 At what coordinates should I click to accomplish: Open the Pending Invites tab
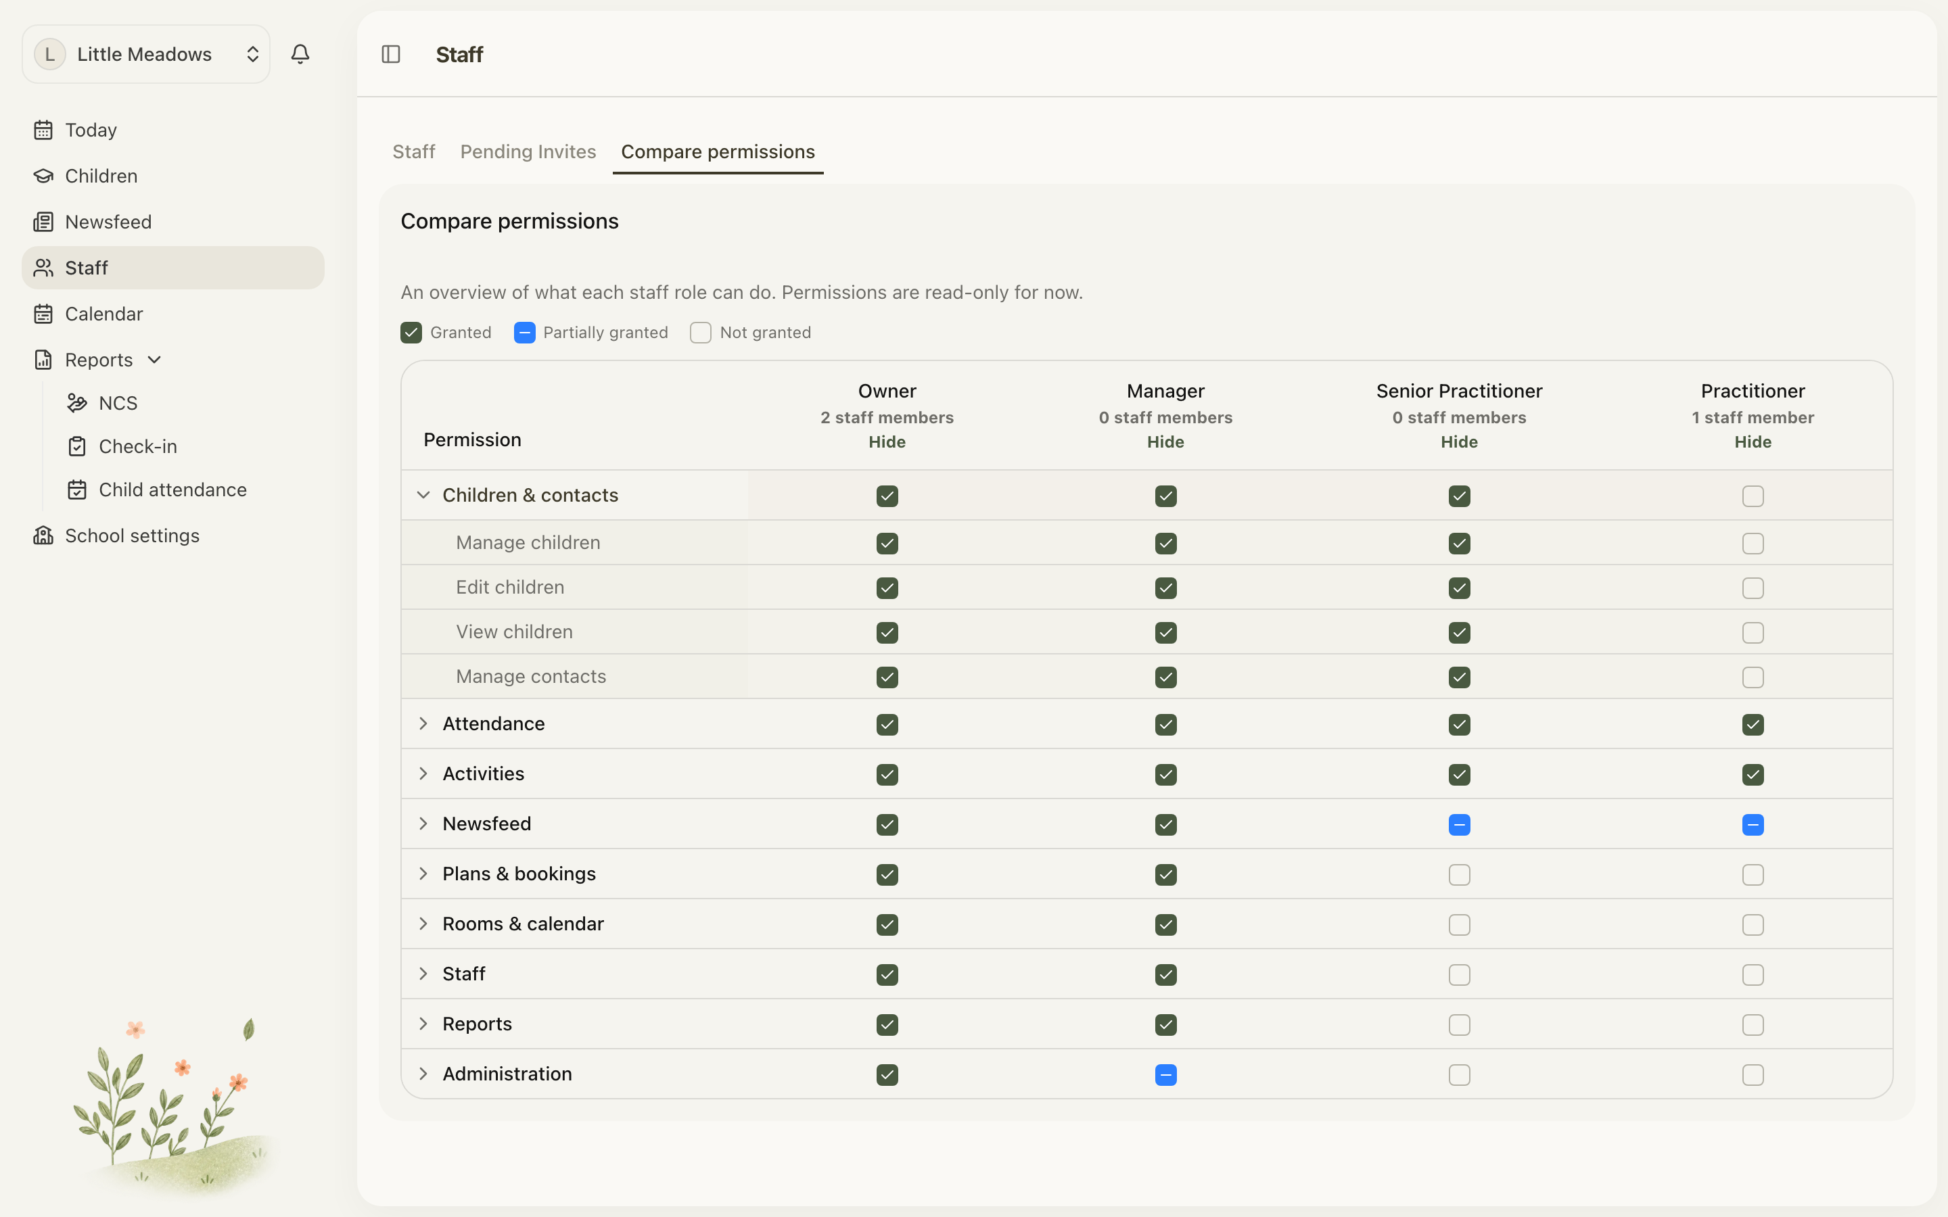[528, 151]
